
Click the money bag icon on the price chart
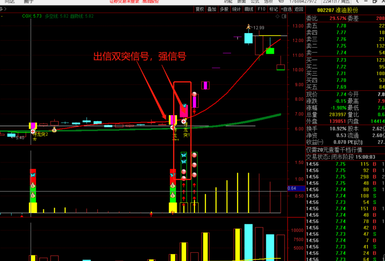[54, 130]
